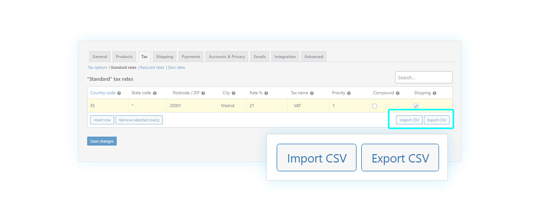
Task: Click Insert row button
Action: pyautogui.click(x=102, y=120)
